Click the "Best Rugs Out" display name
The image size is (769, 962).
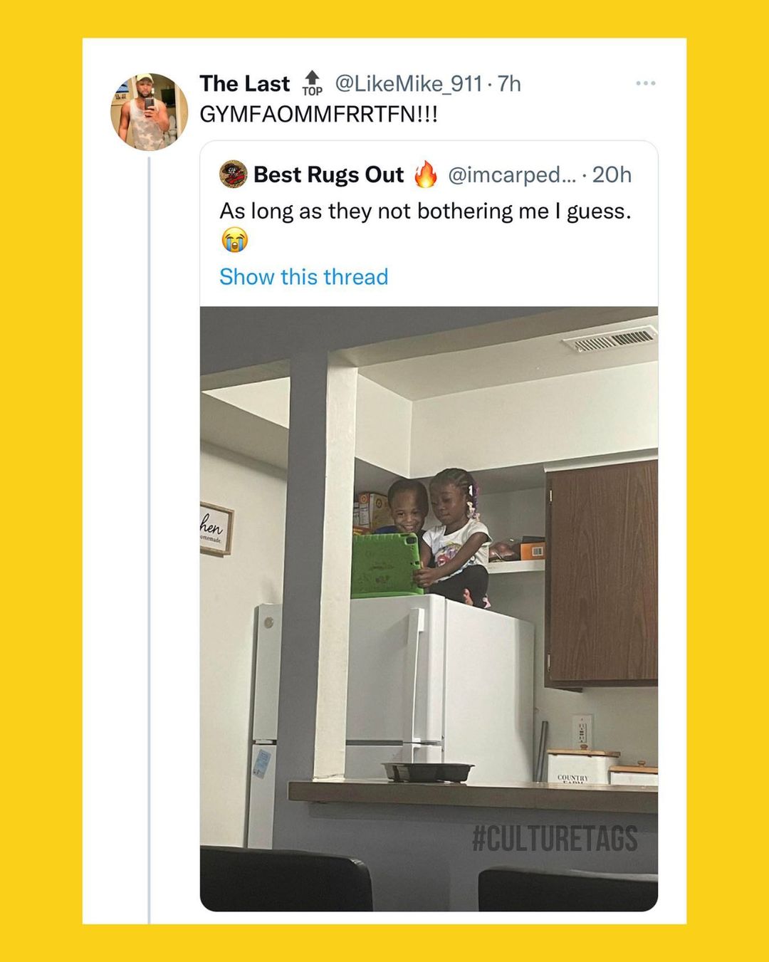[328, 174]
